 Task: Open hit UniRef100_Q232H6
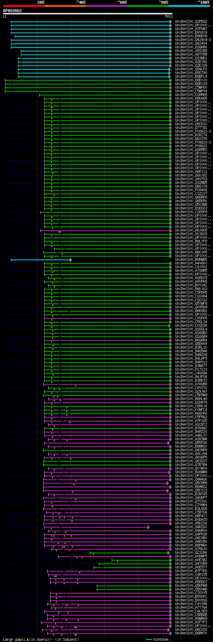tap(192, 553)
